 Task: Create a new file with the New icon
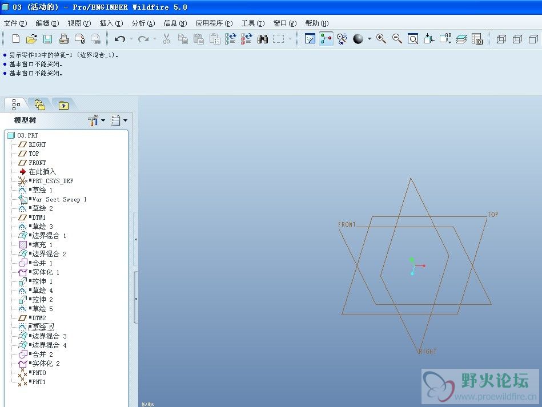click(15, 39)
